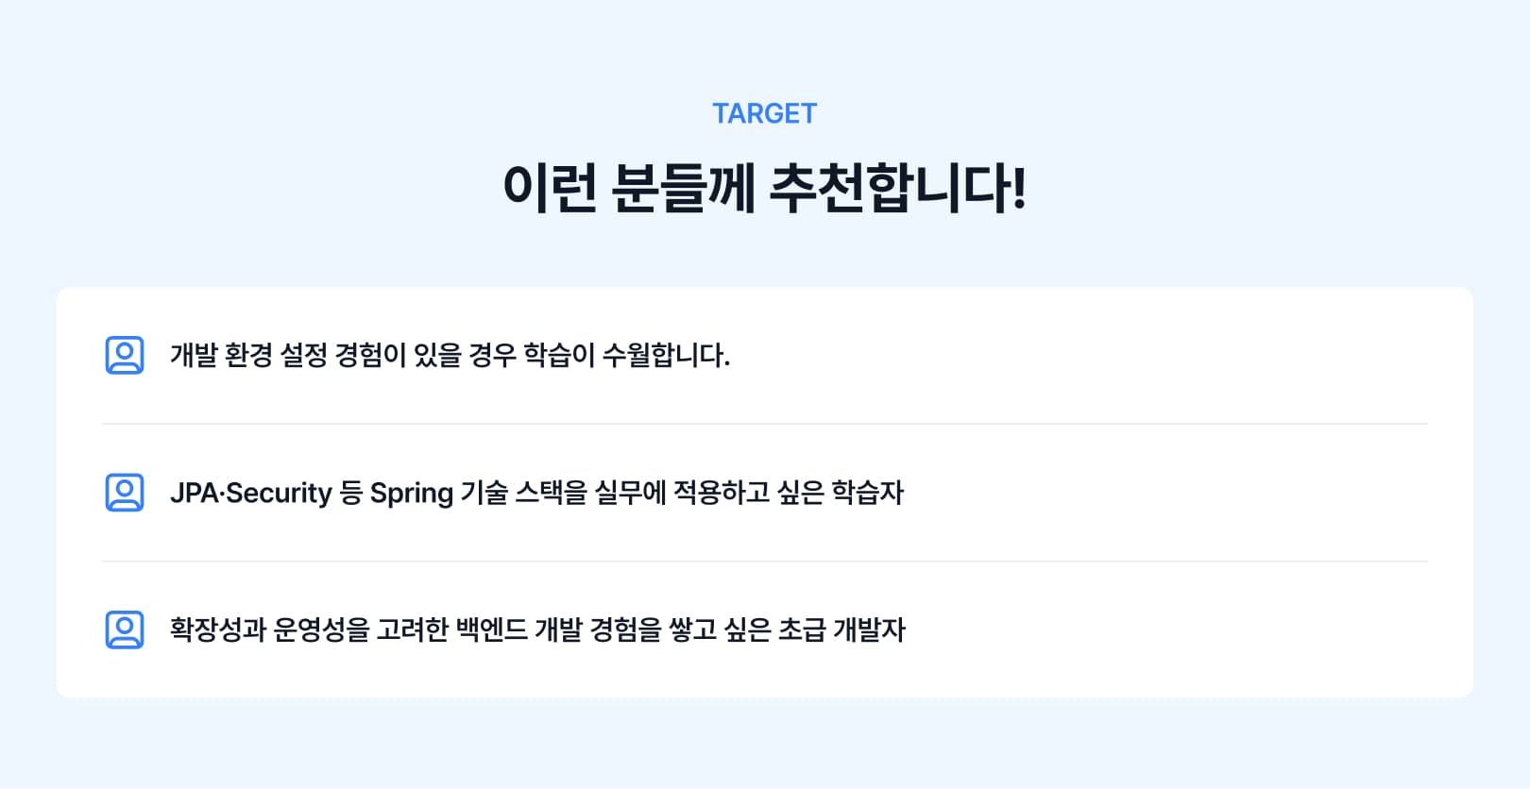
Task: Click the word 이런 in the heading
Action: pyautogui.click(x=550, y=188)
